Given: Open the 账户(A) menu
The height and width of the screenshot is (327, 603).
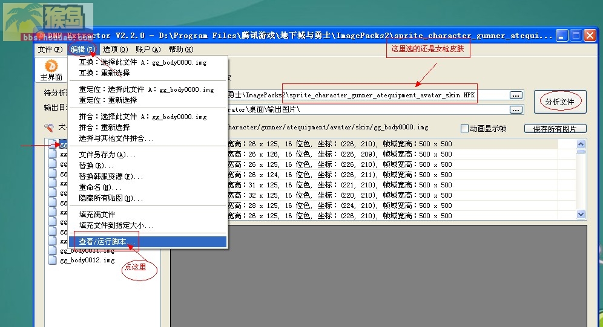Looking at the screenshot, I should (148, 49).
